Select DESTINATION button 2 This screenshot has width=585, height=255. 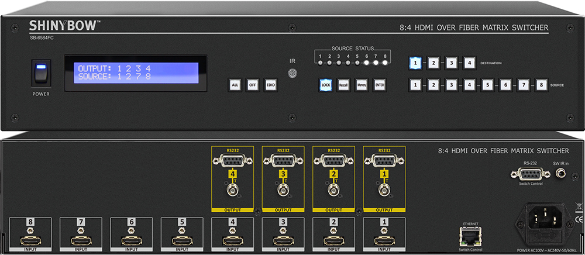pos(433,63)
